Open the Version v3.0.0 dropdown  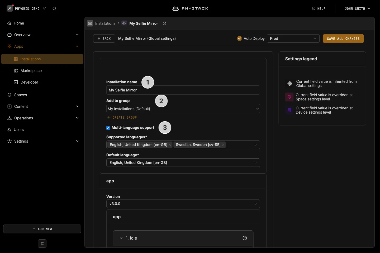pos(183,204)
